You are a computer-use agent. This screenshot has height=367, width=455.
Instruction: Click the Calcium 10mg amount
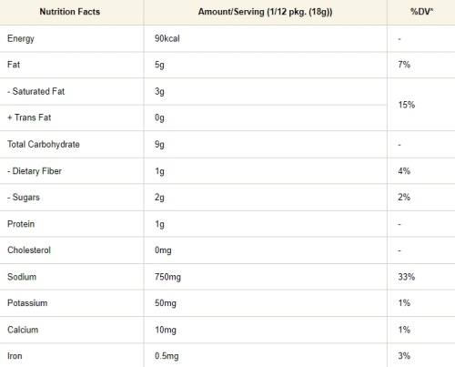click(x=166, y=330)
